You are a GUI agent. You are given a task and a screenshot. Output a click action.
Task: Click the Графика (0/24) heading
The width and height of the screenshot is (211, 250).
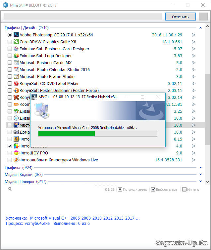pyautogui.click(x=19, y=168)
